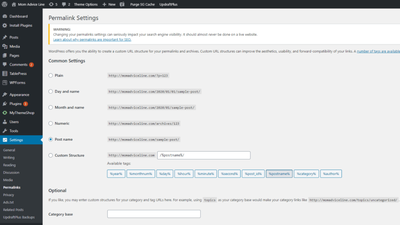Insert the %minute% tag

(205, 174)
